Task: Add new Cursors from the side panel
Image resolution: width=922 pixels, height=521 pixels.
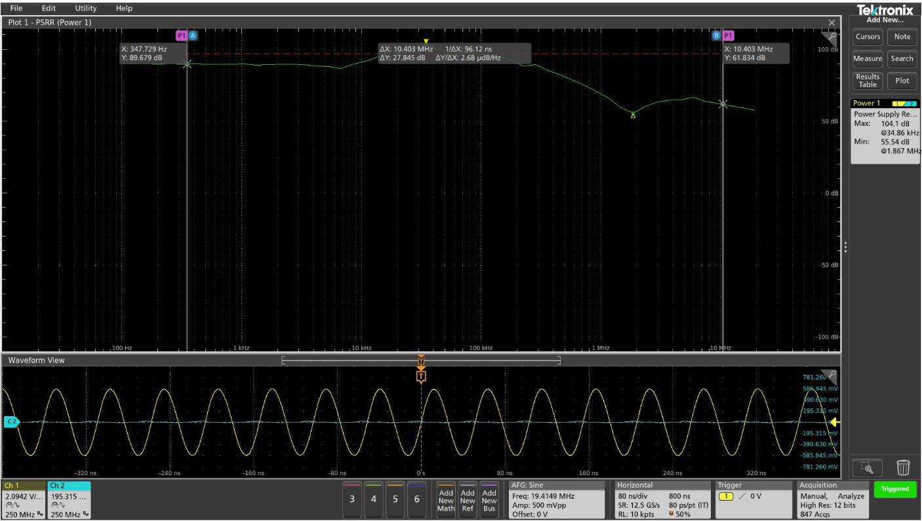Action: (x=867, y=37)
